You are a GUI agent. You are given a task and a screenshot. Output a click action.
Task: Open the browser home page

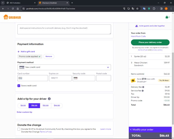click(18, 8)
